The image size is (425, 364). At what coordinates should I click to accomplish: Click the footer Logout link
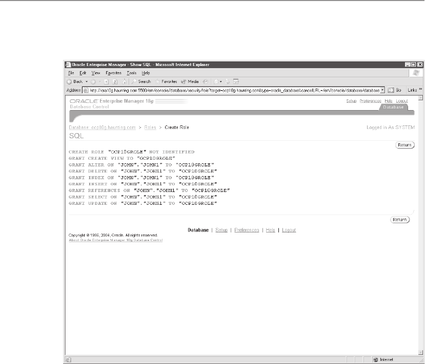point(289,230)
